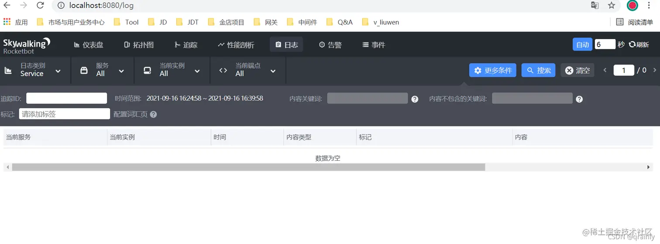Open the Chrome profile avatar
The width and height of the screenshot is (660, 244).
coord(632,5)
